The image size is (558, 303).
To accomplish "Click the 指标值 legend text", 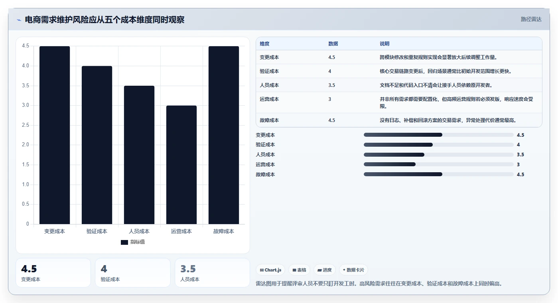I will 138,242.
